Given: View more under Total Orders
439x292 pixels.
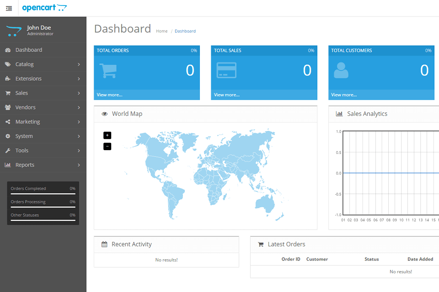Looking at the screenshot, I should coord(109,95).
